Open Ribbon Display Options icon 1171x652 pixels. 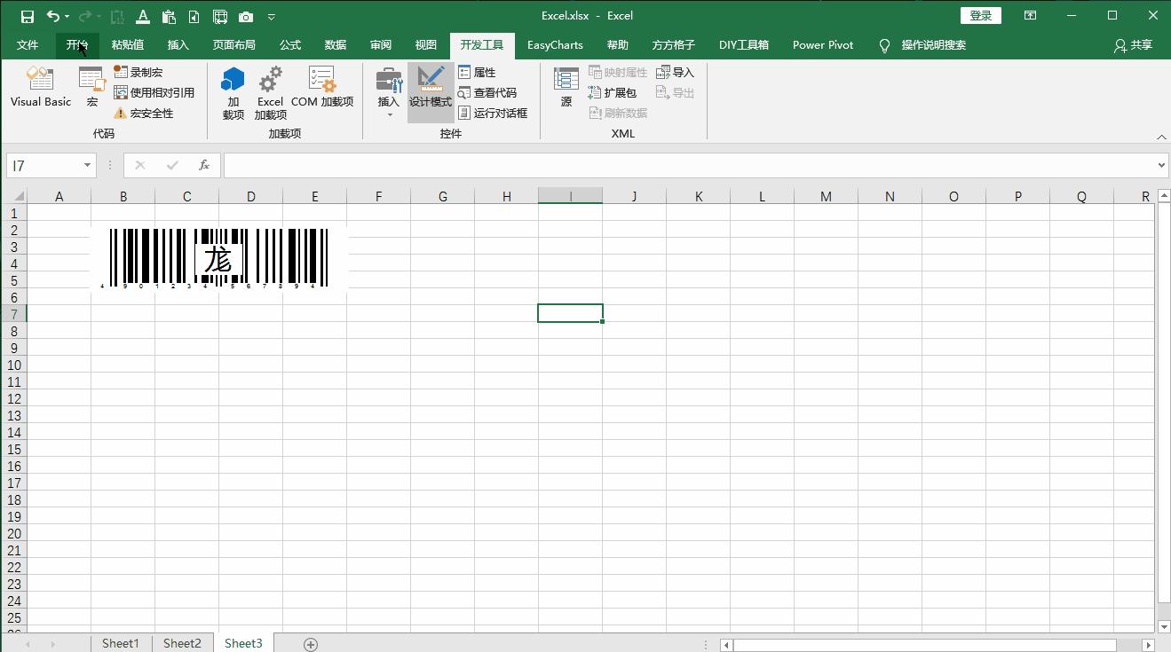(x=1031, y=16)
